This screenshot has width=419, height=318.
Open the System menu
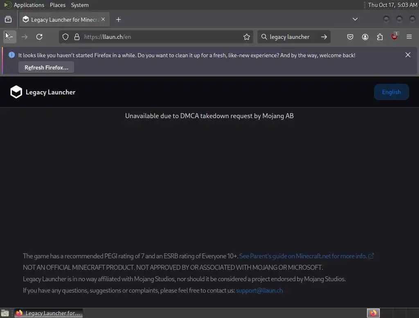[80, 5]
